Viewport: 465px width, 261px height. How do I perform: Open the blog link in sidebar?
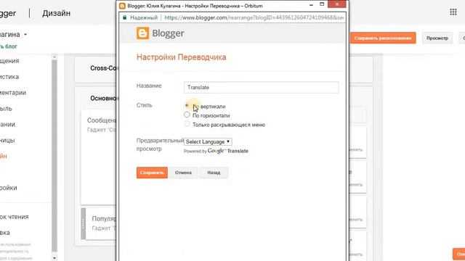pyautogui.click(x=9, y=46)
